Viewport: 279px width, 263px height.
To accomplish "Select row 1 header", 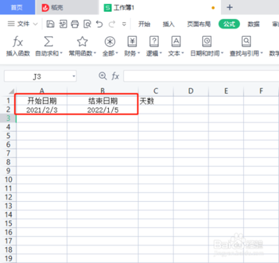I will pyautogui.click(x=8, y=101).
